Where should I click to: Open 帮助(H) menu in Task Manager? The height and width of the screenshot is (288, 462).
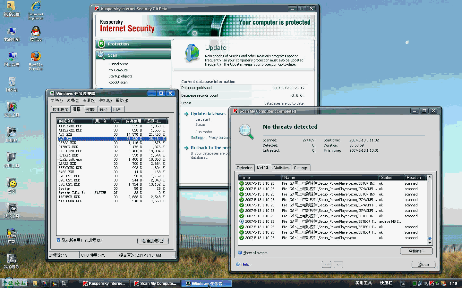(x=122, y=100)
